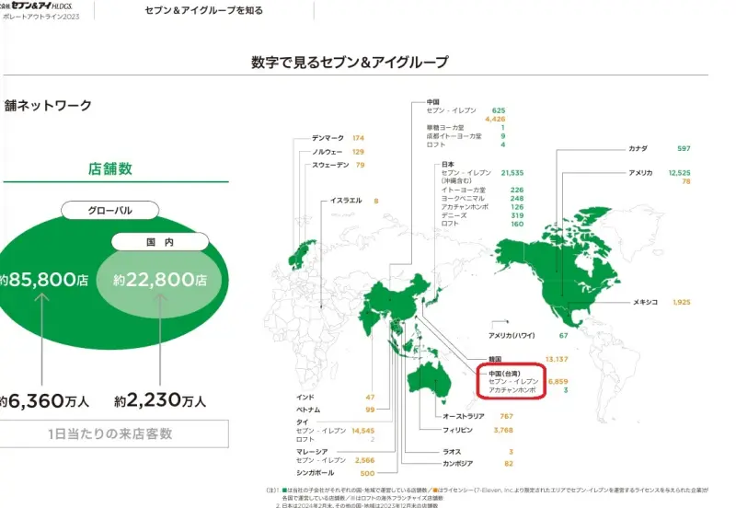Click the 6,859 Taiwan Seven-Eleven count
The height and width of the screenshot is (508, 736).
coord(558,382)
